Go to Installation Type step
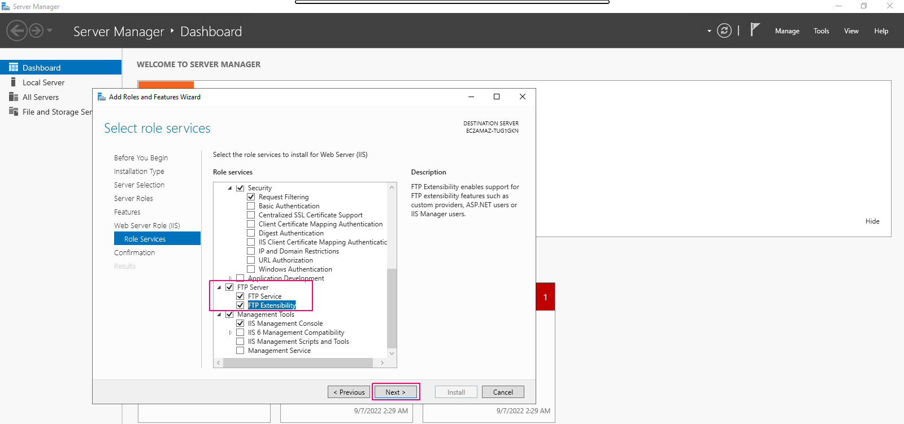904x424 pixels. coord(139,171)
